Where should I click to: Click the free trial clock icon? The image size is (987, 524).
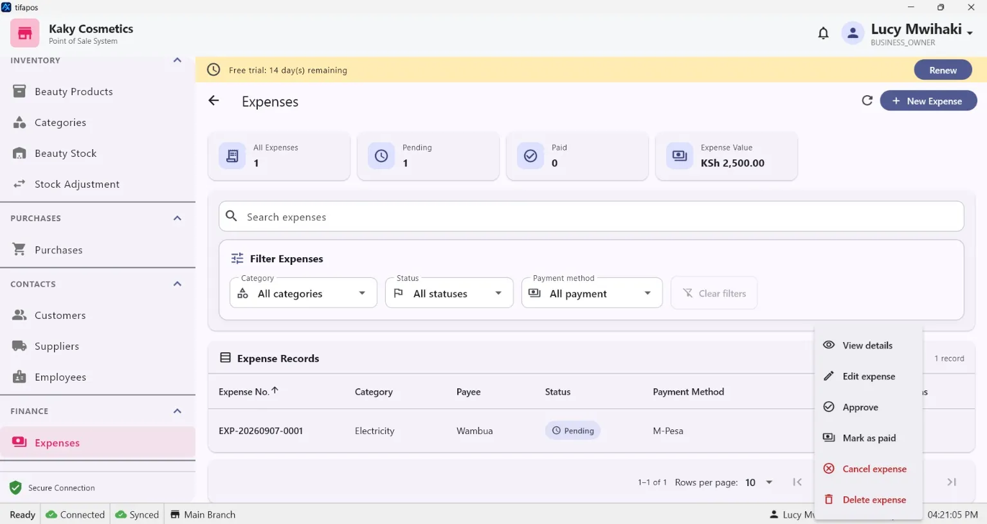tap(213, 69)
